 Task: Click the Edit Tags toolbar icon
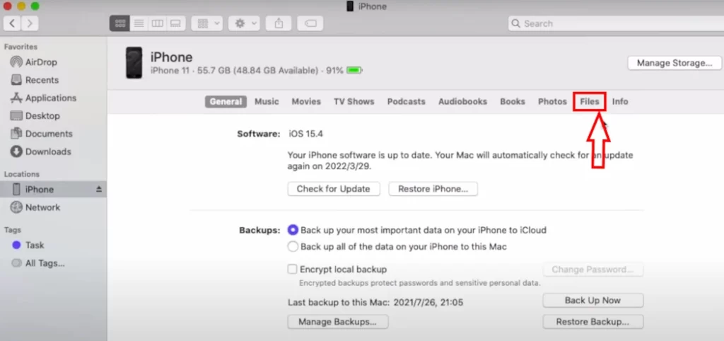pyautogui.click(x=310, y=23)
